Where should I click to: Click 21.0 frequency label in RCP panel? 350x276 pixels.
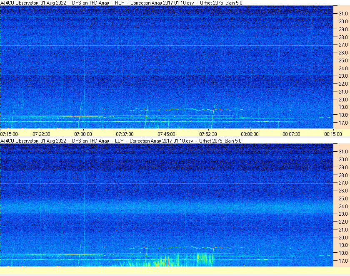click(343, 91)
